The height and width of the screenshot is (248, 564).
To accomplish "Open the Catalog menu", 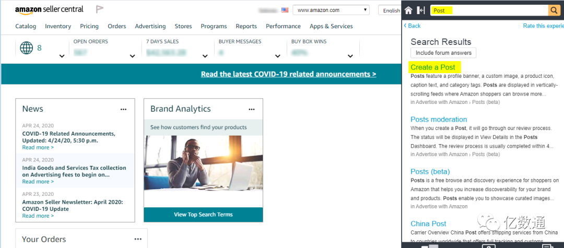I will coord(26,26).
